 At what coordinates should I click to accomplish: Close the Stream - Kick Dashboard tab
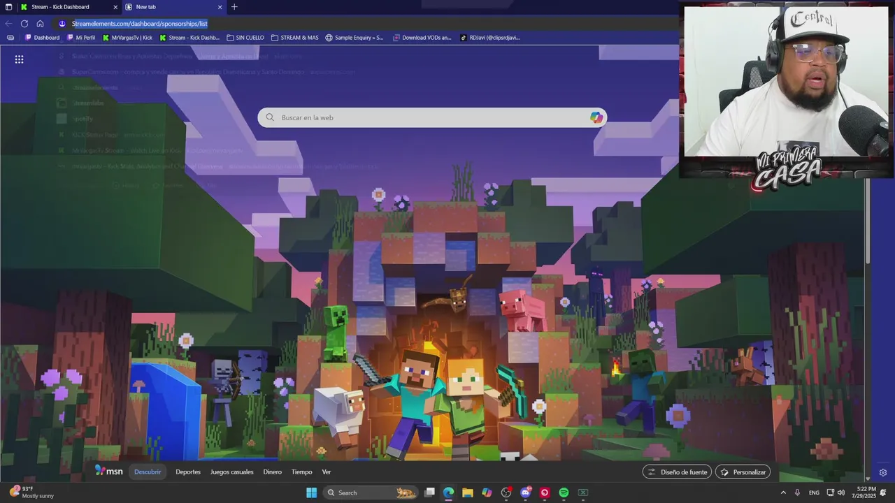pos(115,7)
